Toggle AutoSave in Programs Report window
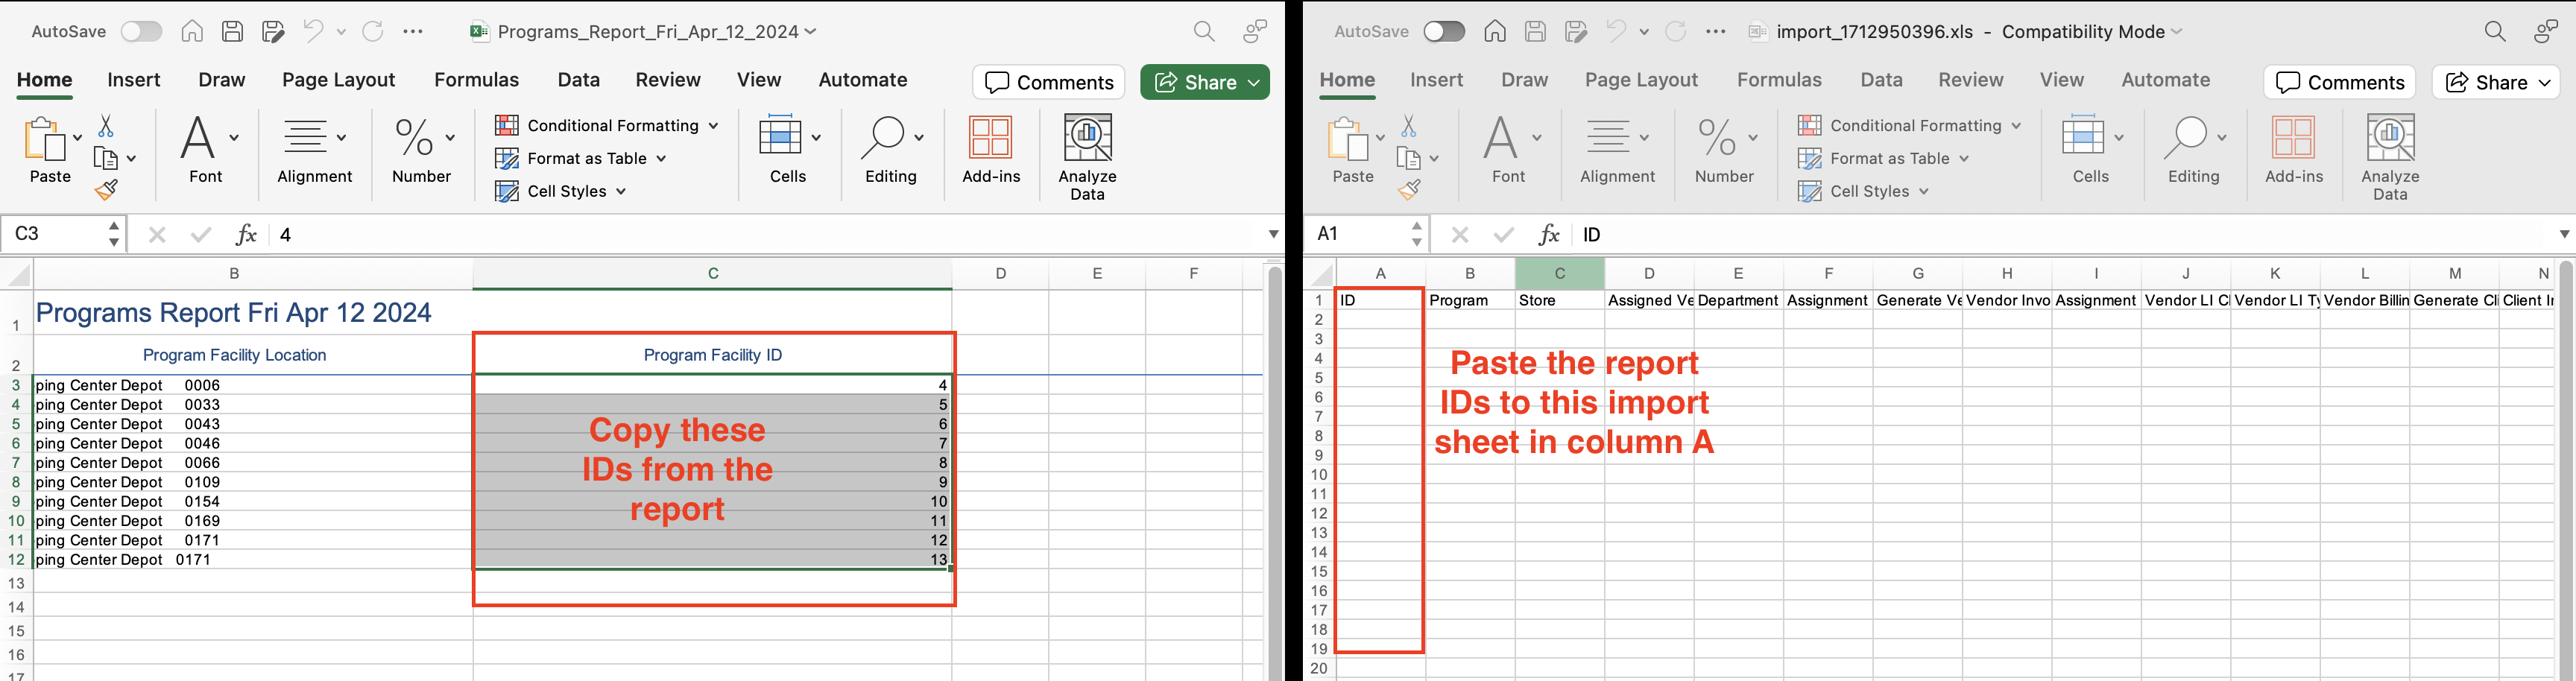Image resolution: width=2576 pixels, height=681 pixels. [x=141, y=32]
